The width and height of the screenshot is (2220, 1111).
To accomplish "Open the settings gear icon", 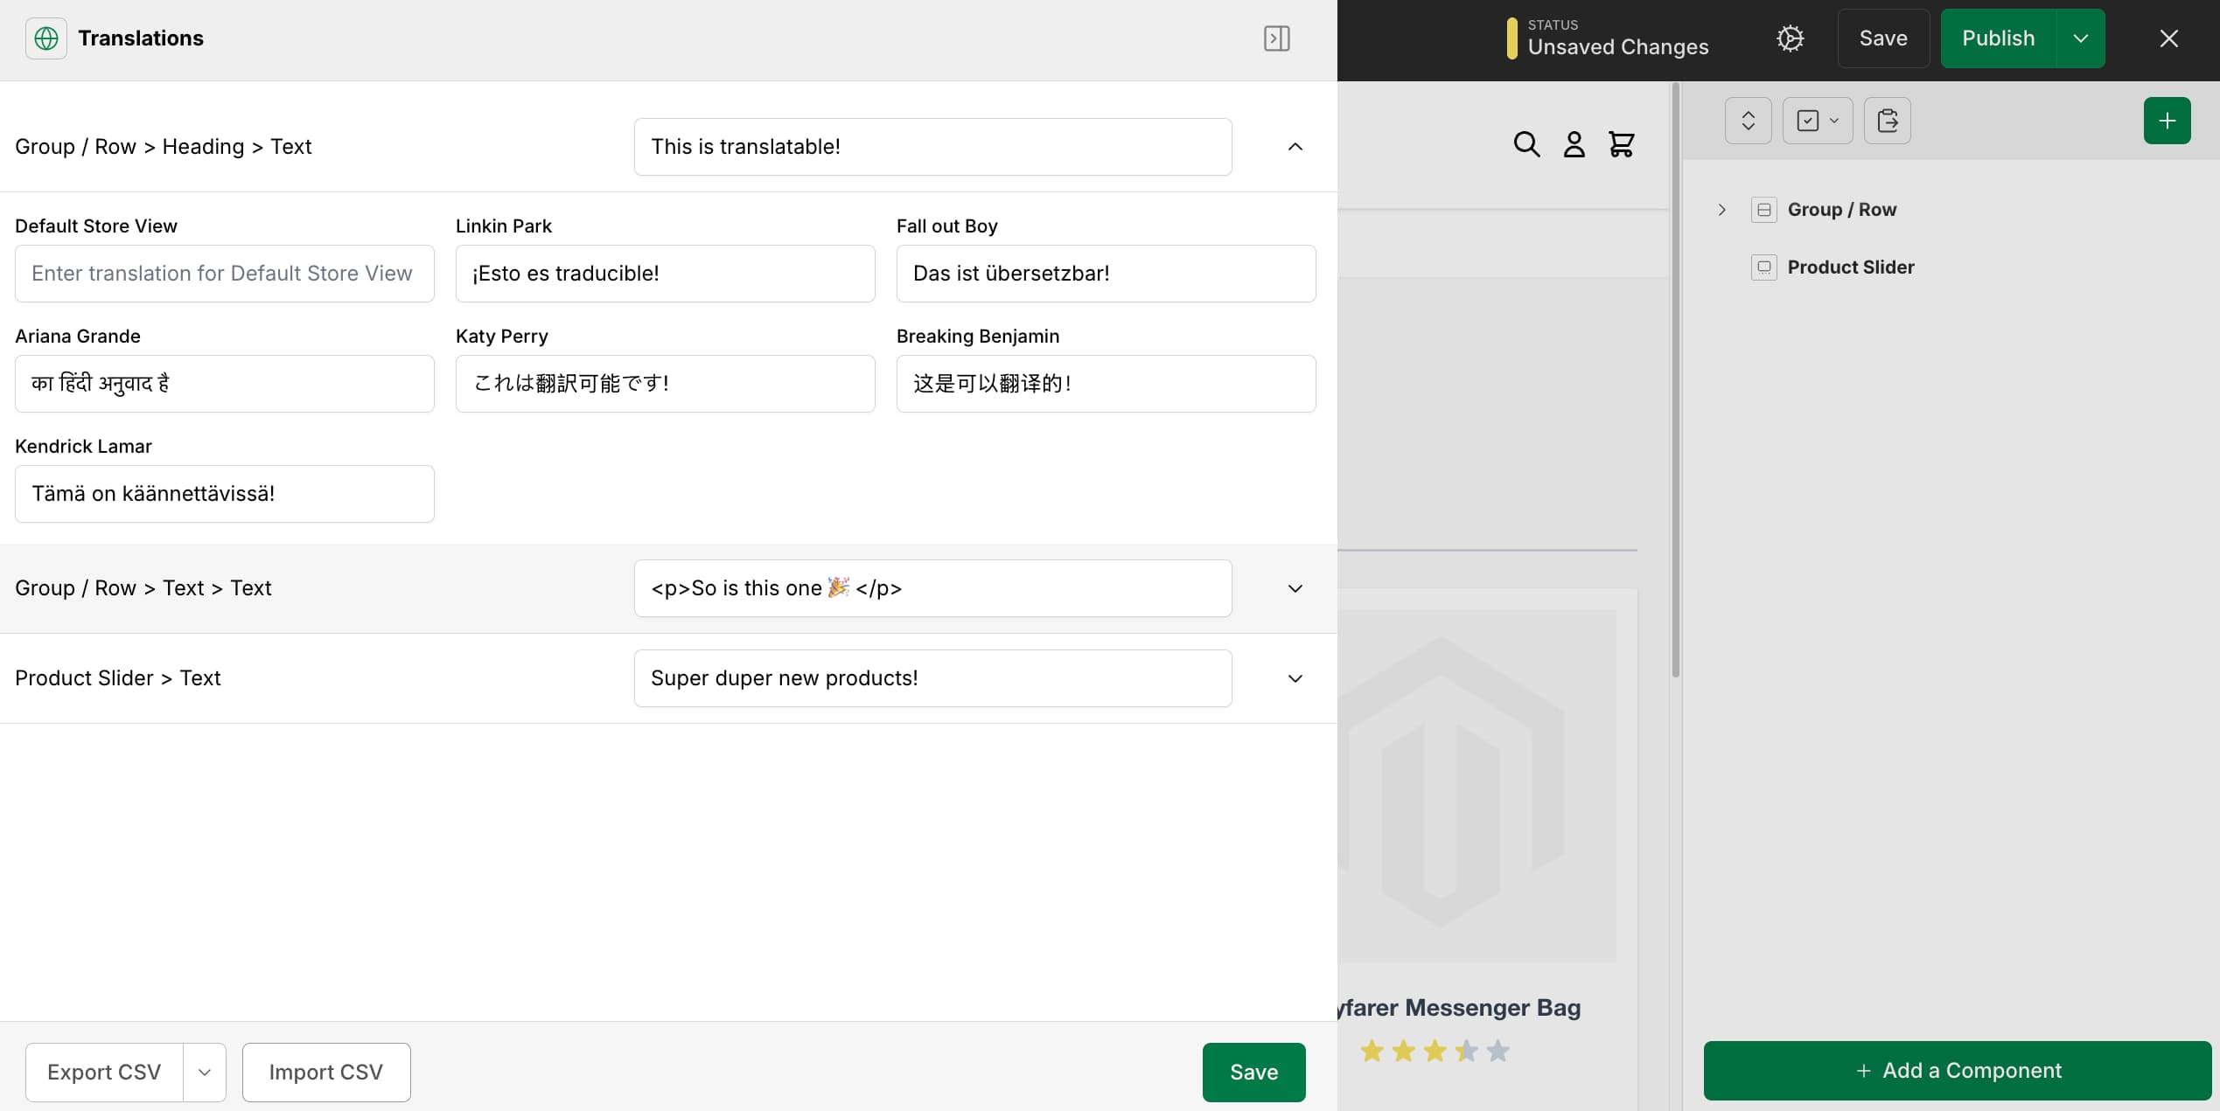I will 1790,38.
